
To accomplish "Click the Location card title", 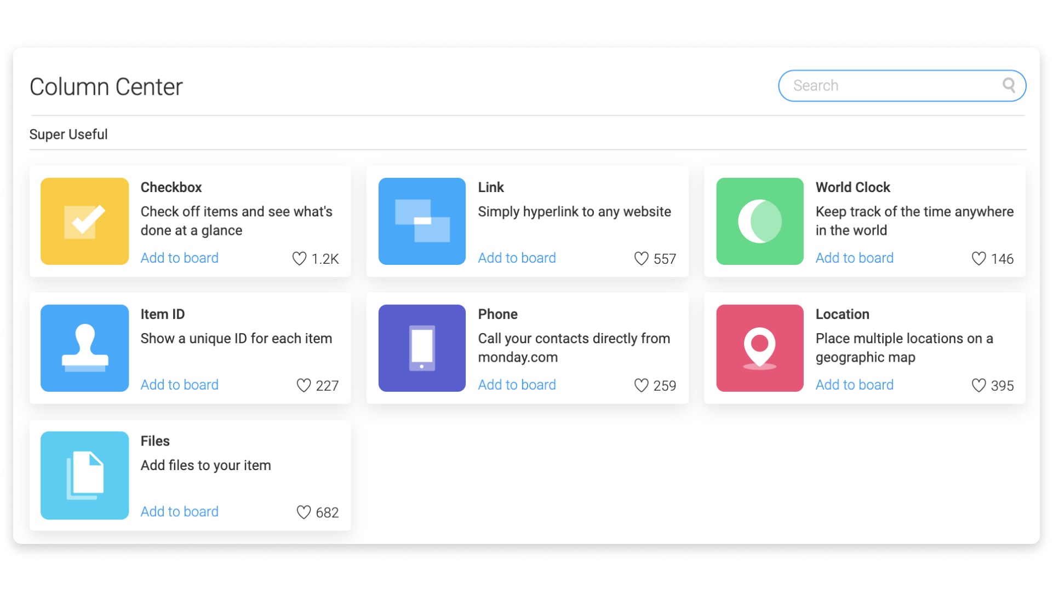I will 842,314.
